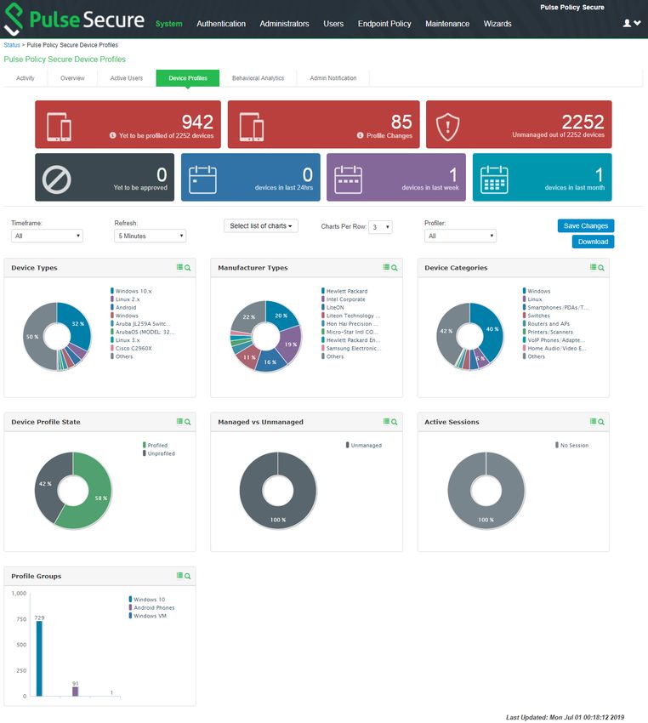Click the calendar icon on last week tile
Screen dimensions: 648x723
[x=348, y=179]
